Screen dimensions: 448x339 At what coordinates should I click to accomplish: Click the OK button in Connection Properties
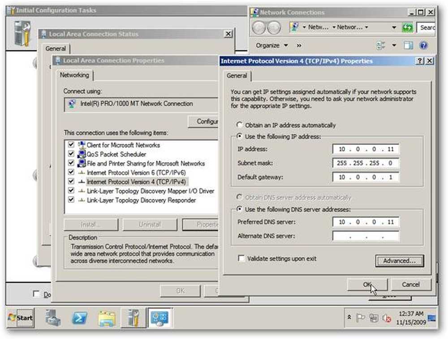[180, 291]
